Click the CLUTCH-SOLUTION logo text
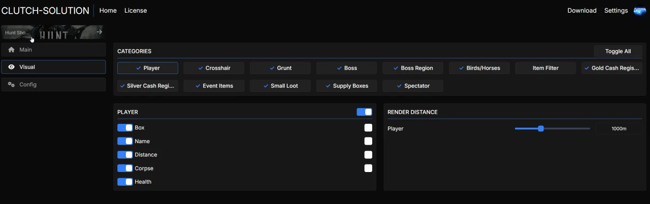 click(x=45, y=11)
